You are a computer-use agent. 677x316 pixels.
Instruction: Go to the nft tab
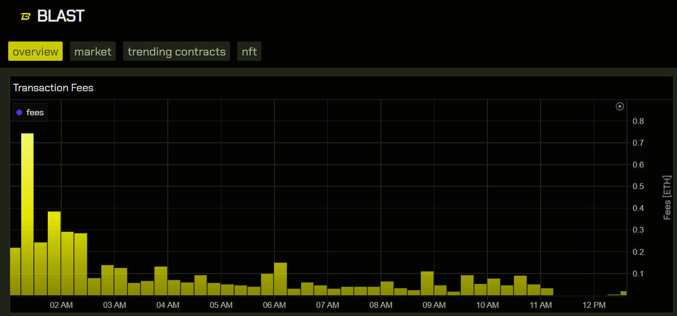pos(249,51)
